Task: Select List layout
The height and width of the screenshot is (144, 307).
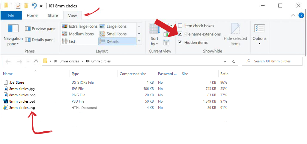Action: (68, 41)
